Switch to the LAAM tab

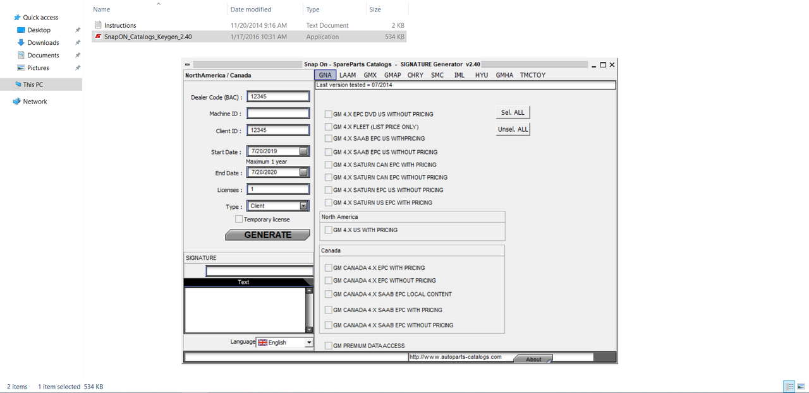(x=348, y=75)
